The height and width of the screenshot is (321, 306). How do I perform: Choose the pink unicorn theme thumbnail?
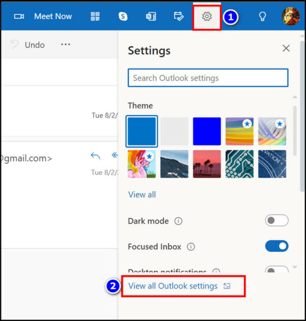[x=142, y=164]
